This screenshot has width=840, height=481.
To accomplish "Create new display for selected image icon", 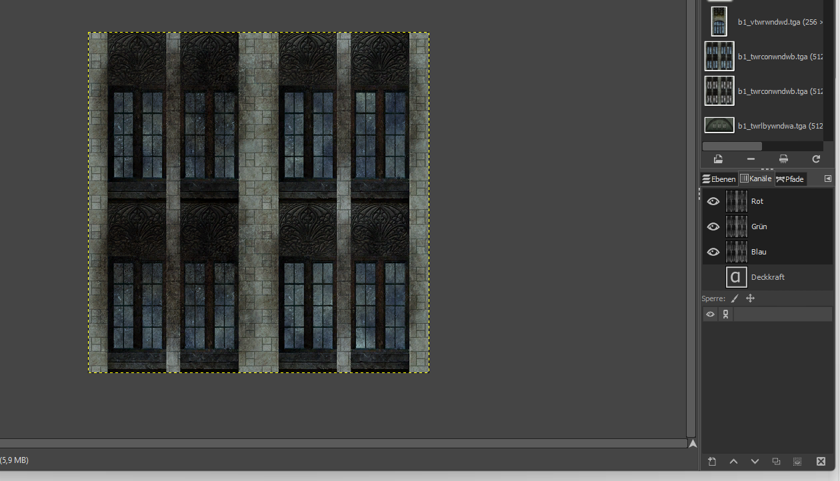I will [x=783, y=159].
